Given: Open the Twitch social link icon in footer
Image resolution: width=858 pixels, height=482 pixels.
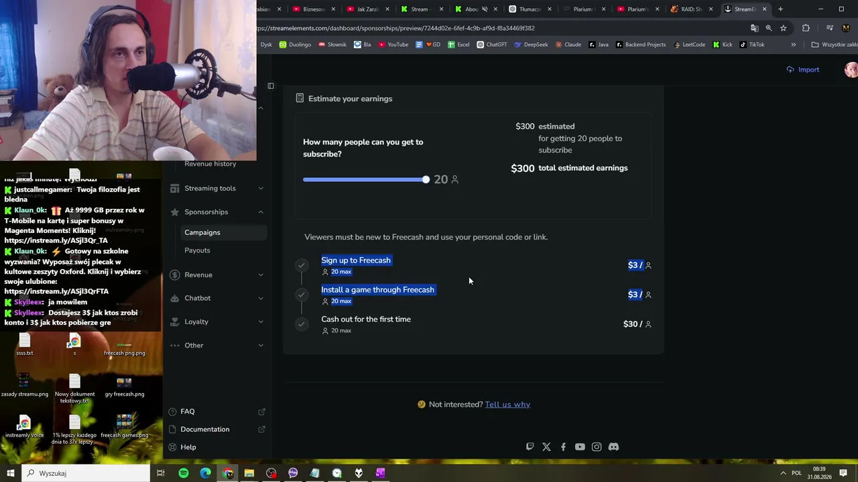Looking at the screenshot, I should click(x=530, y=447).
